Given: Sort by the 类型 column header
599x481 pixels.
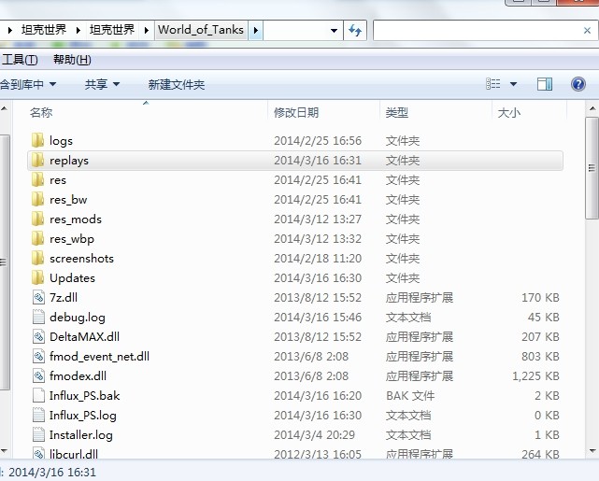Looking at the screenshot, I should (x=397, y=113).
